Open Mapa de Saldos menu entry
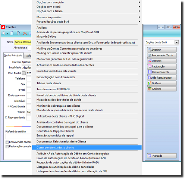 pyautogui.click(x=87, y=37)
